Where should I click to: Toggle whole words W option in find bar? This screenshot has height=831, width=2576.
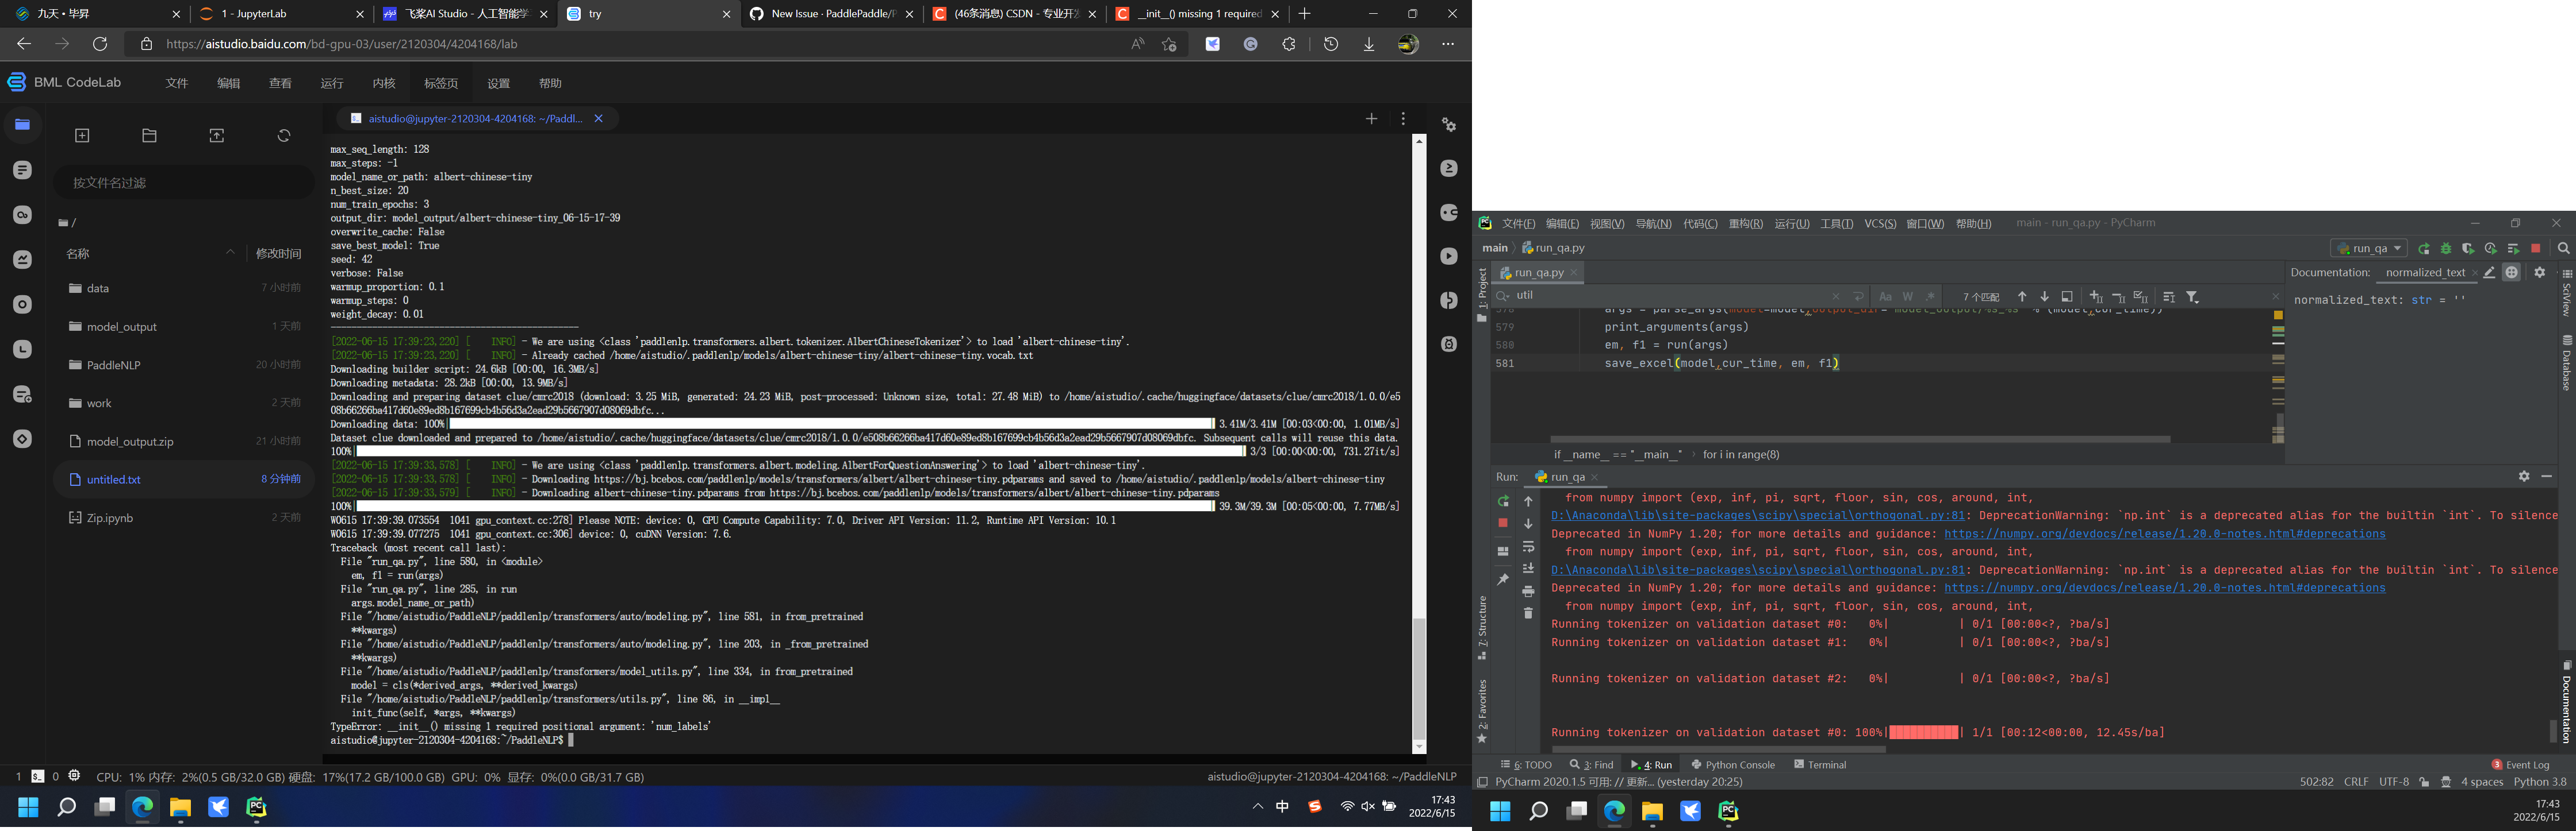(x=1908, y=297)
